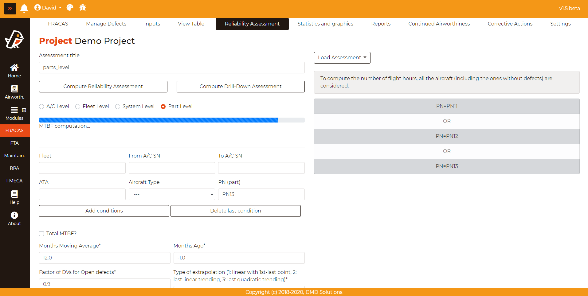Screen dimensions: 588x296
Task: Open the David user dropdown
Action: (x=48, y=8)
